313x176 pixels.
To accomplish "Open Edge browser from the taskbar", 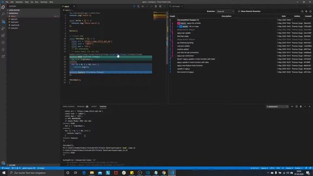I will coord(84,173).
